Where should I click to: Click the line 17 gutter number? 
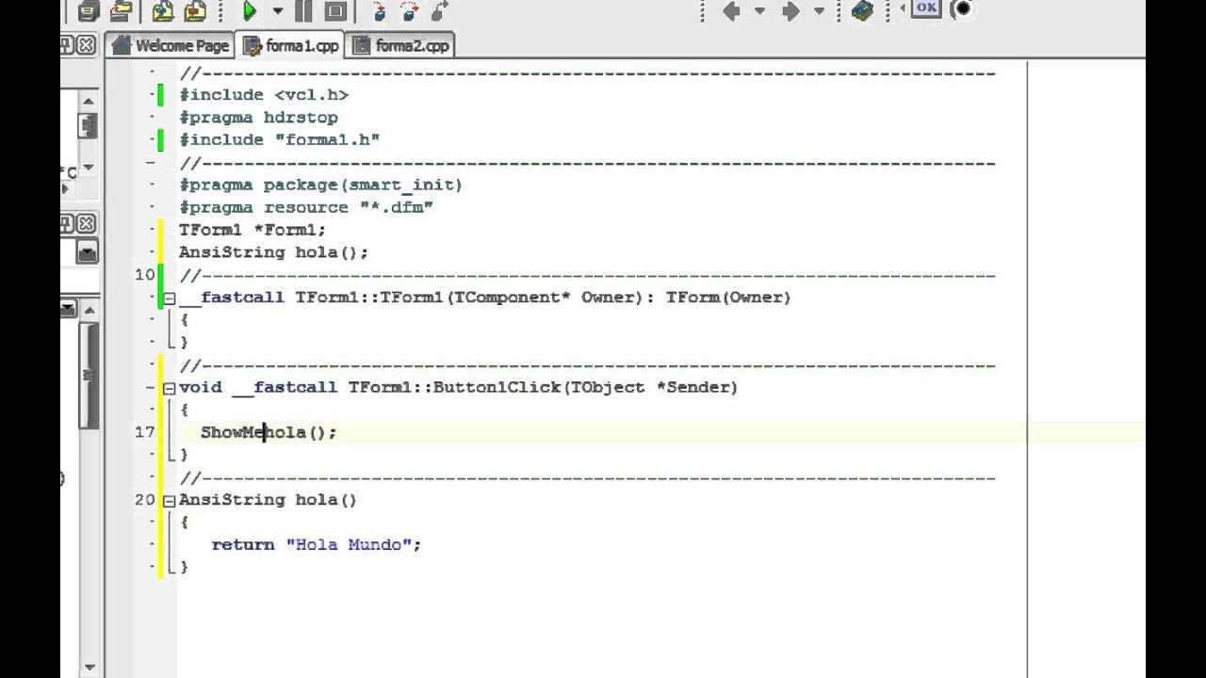tap(144, 432)
